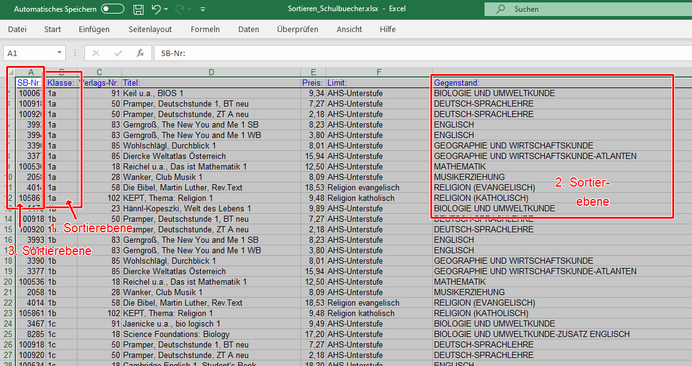
Task: Click the Undo arrow icon
Action: point(156,9)
